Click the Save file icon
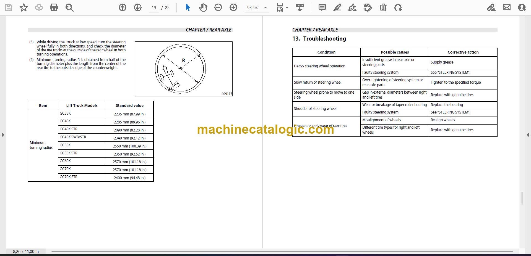This screenshot has height=256, width=531. [x=9, y=7]
